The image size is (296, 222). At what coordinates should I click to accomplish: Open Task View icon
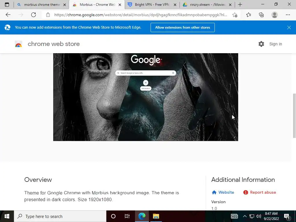pos(127,216)
